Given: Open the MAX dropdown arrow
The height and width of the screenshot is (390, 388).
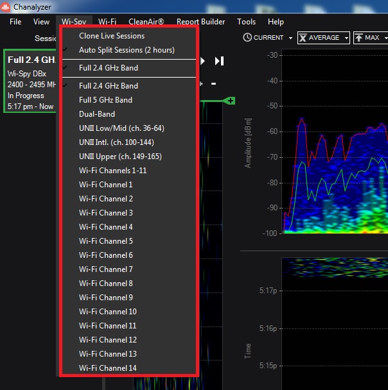Looking at the screenshot, I should (385, 38).
